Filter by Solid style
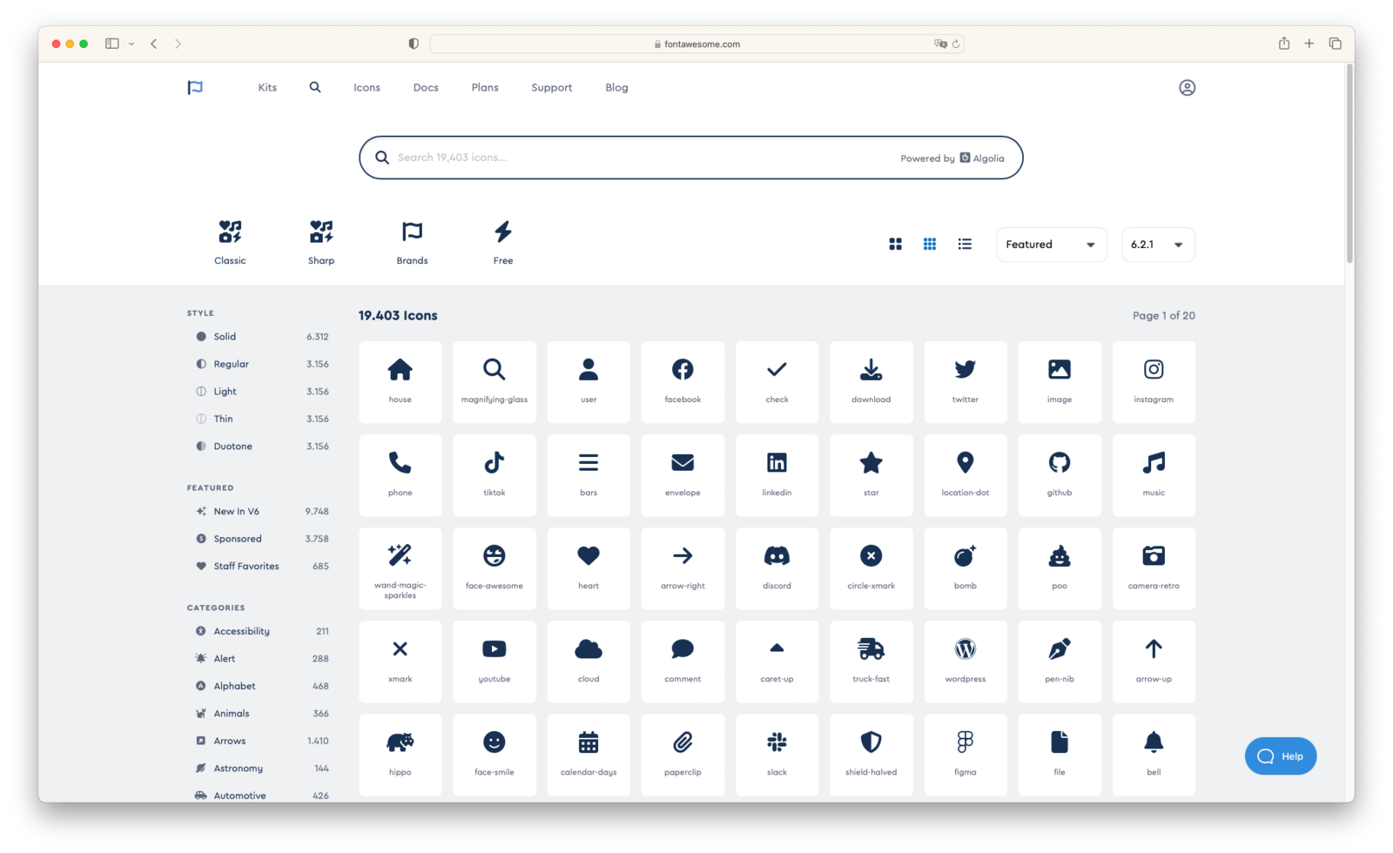Image resolution: width=1393 pixels, height=853 pixels. [225, 337]
